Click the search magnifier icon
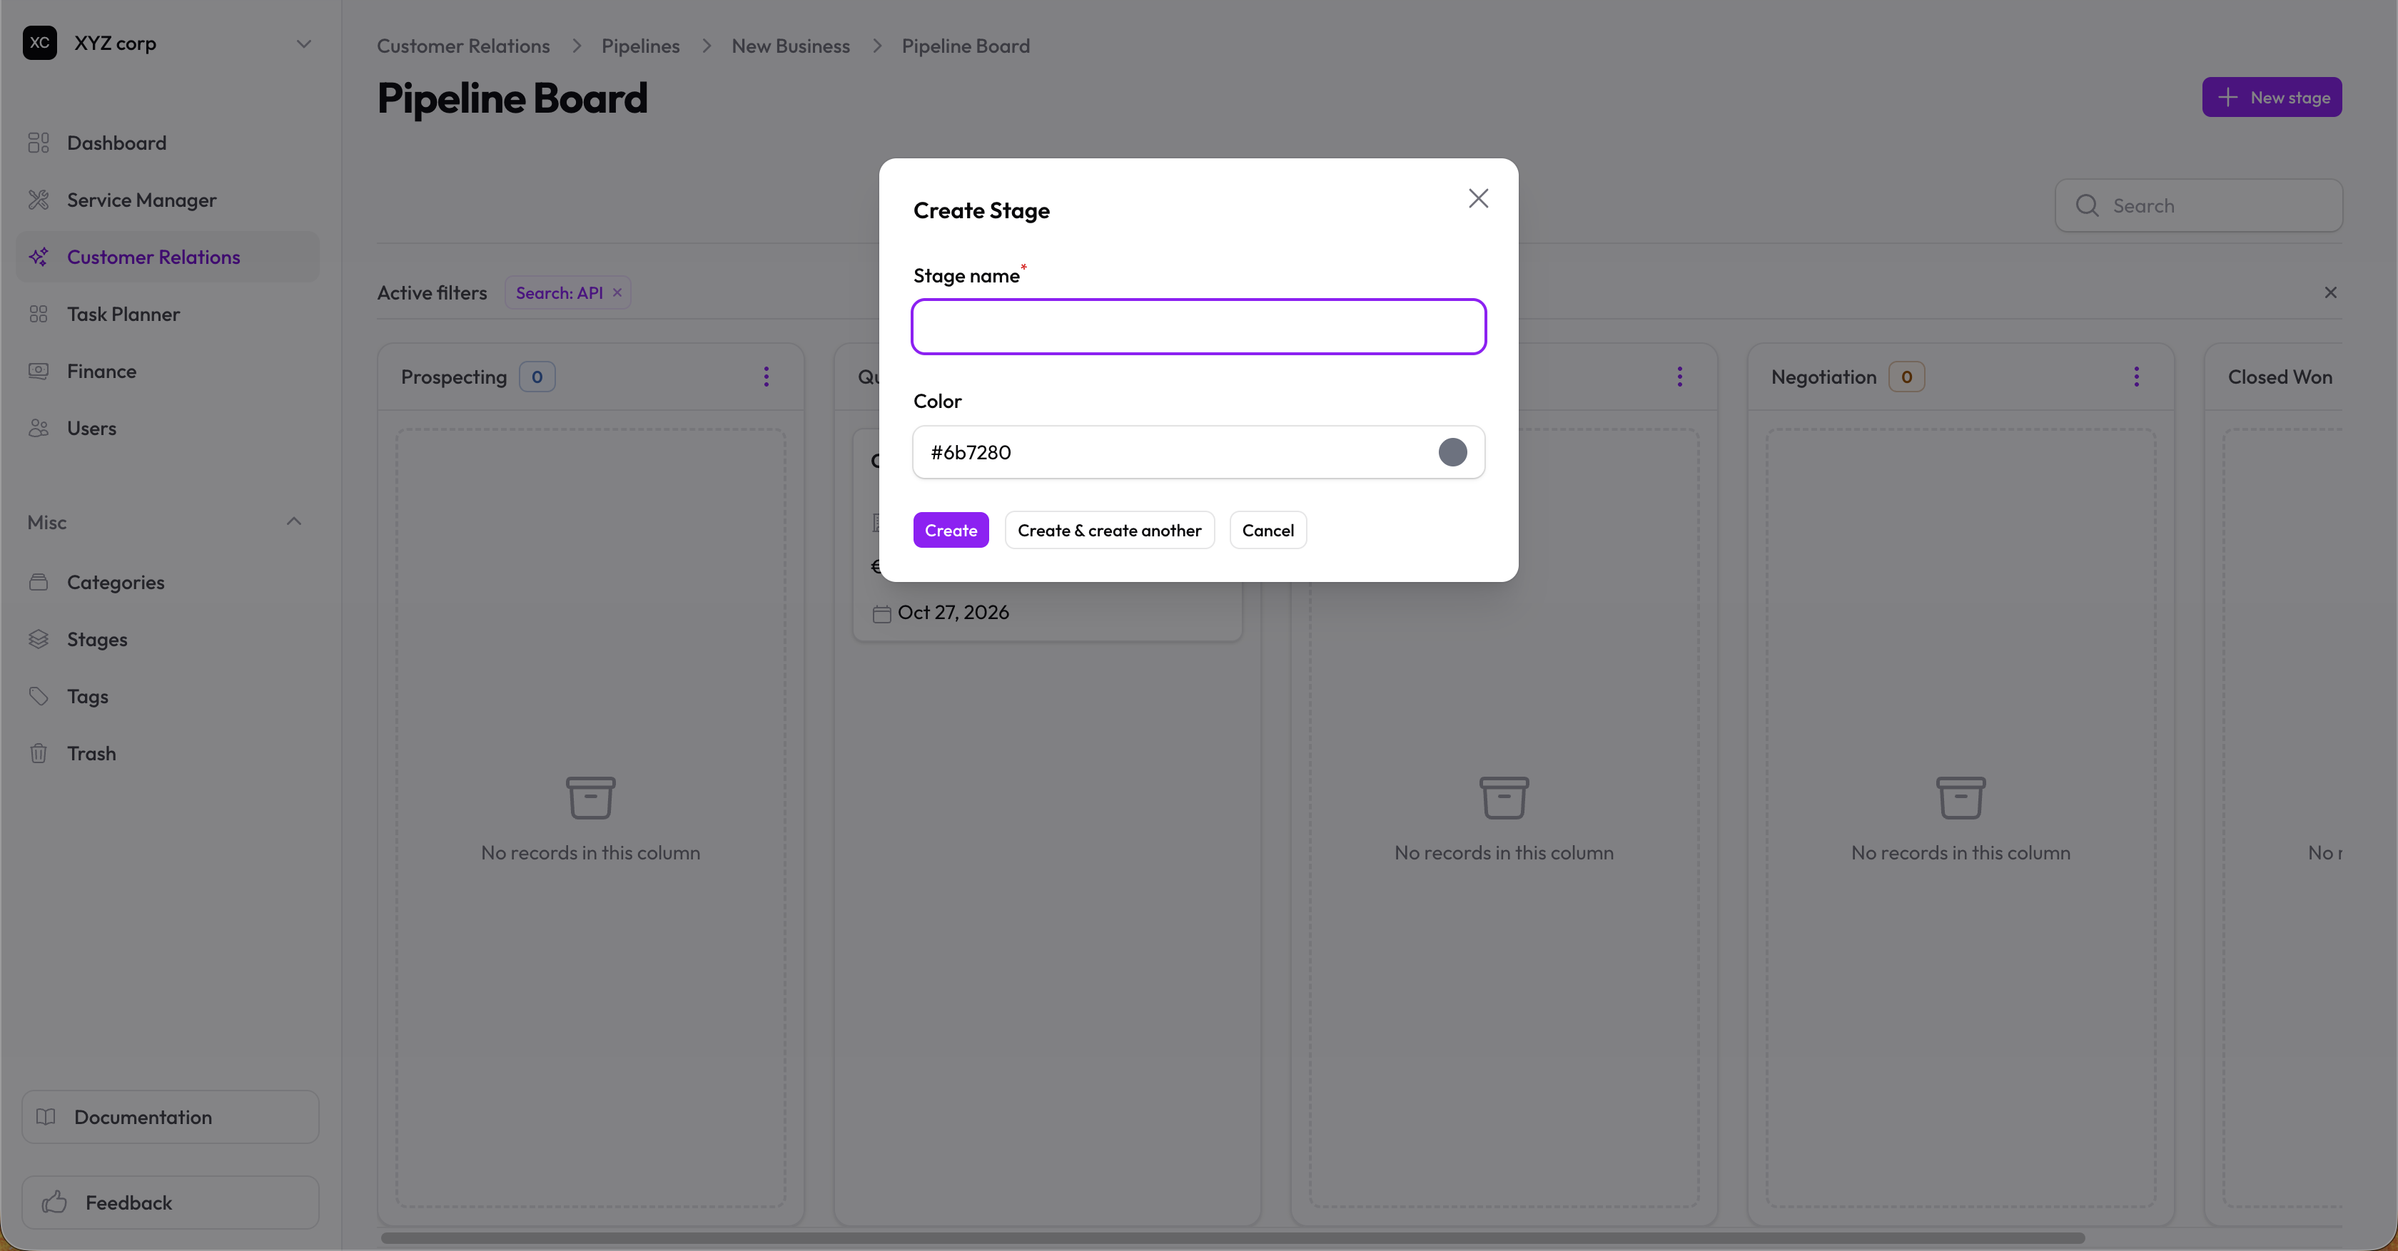The height and width of the screenshot is (1251, 2398). coord(2087,205)
